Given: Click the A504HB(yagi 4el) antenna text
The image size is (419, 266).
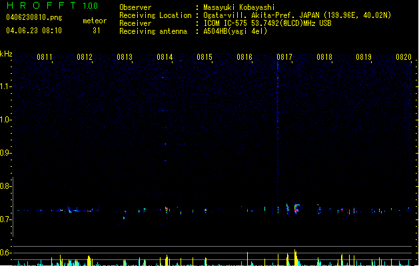Looking at the screenshot, I should [x=235, y=31].
